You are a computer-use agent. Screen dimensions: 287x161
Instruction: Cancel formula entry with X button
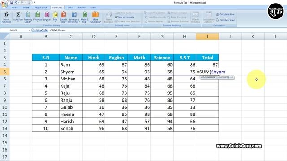(x=38, y=30)
